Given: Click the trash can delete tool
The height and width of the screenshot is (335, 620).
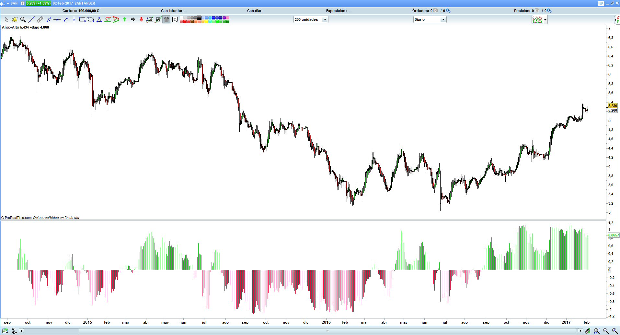Looking at the screenshot, I should pyautogui.click(x=166, y=20).
